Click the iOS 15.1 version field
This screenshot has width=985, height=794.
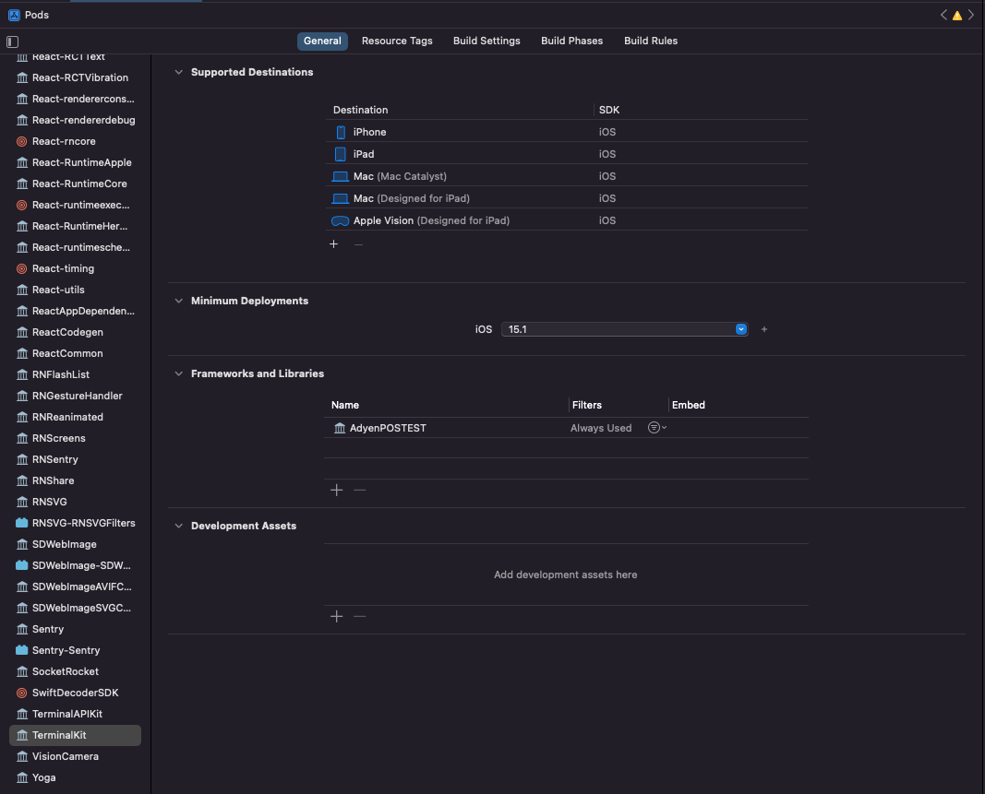624,329
